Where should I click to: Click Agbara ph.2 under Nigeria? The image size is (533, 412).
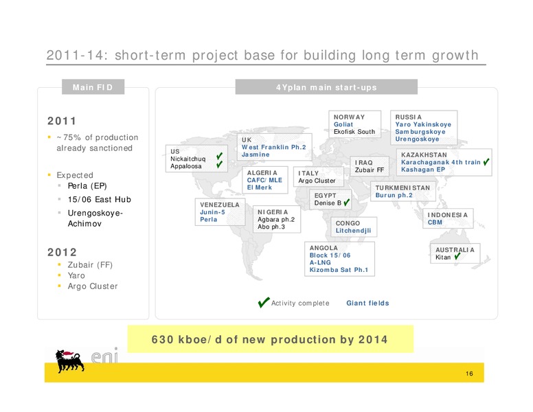pos(276,220)
